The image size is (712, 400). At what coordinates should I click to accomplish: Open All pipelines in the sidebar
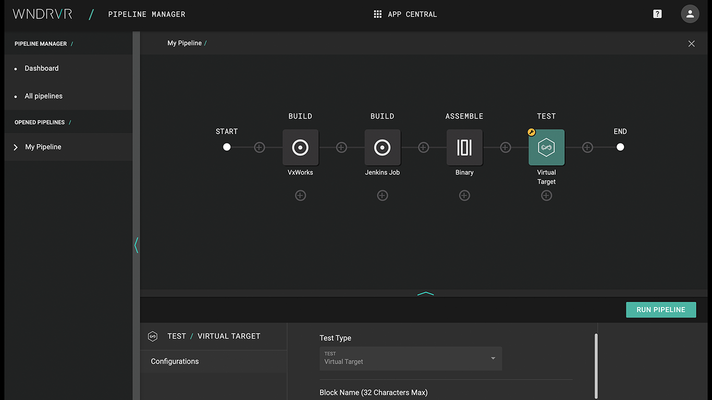[x=44, y=96]
